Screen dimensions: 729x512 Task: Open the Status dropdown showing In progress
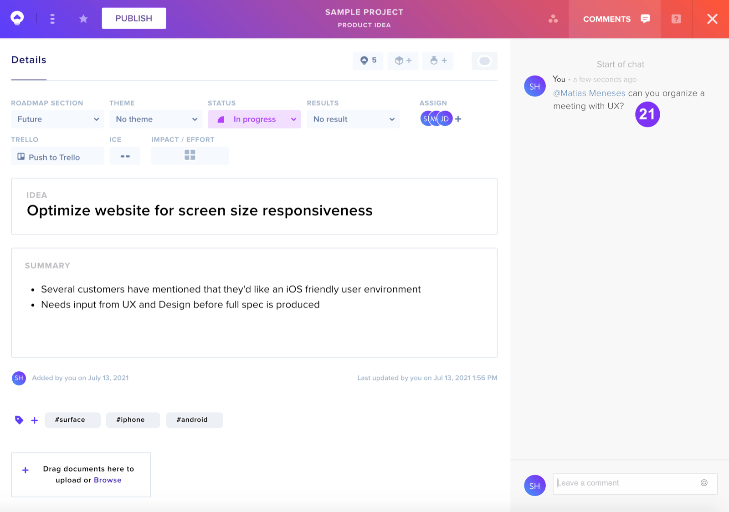point(254,119)
